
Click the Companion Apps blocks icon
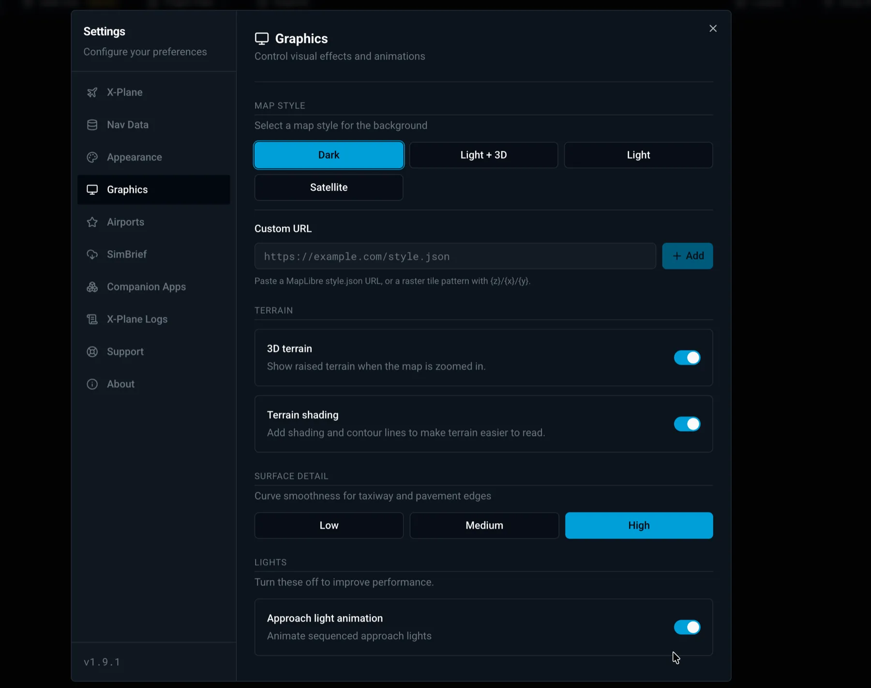pyautogui.click(x=92, y=287)
